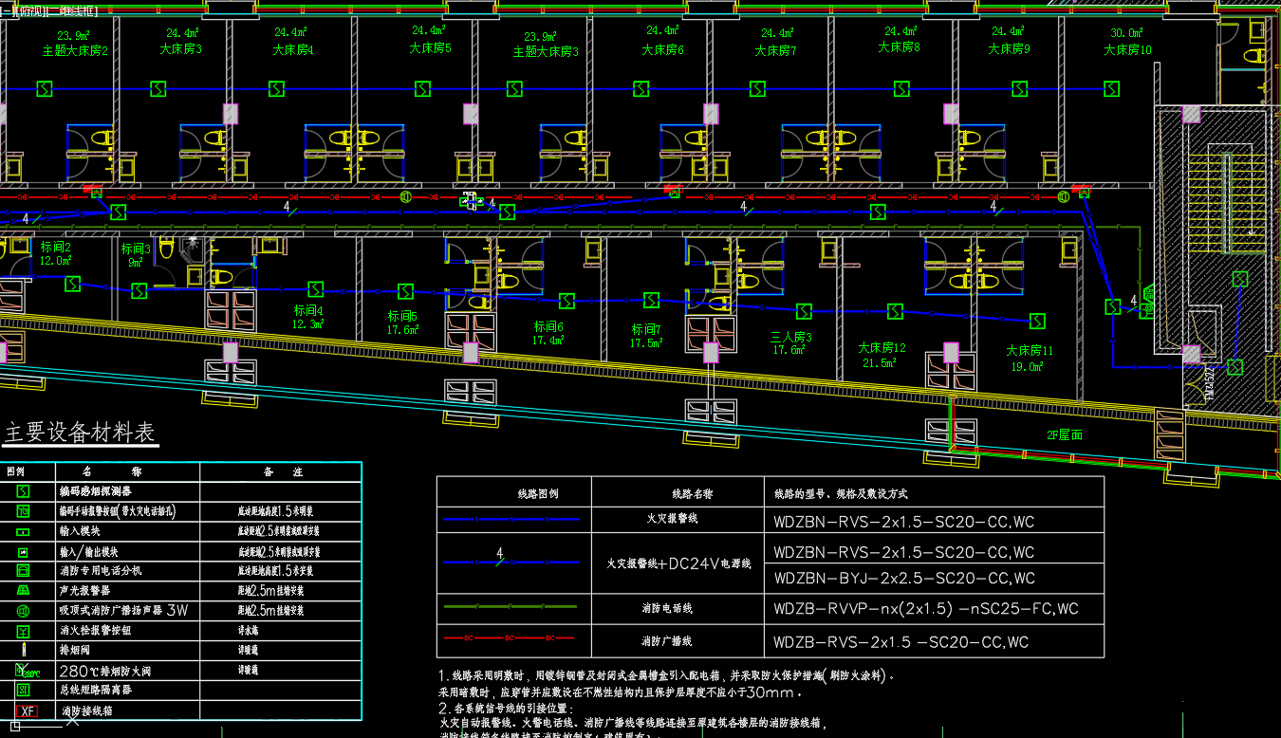Select the 排烟阀 symbol in the legend
Viewport: 1281px width, 738px height.
(x=23, y=650)
